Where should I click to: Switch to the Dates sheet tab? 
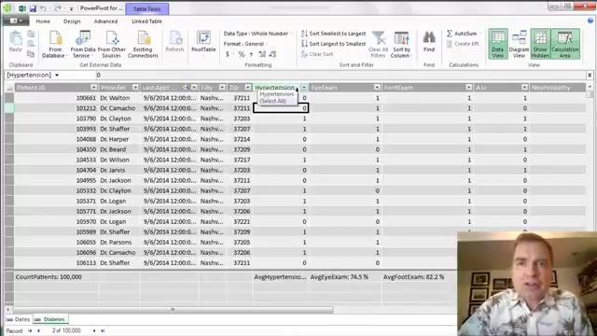tap(19, 319)
